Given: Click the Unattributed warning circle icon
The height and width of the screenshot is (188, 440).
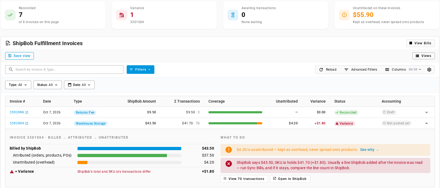Looking at the screenshot, I should tap(344, 15).
